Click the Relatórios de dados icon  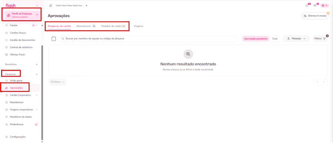pos(6,117)
